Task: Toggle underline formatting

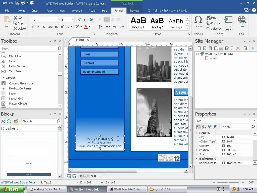Action: (x=44, y=27)
